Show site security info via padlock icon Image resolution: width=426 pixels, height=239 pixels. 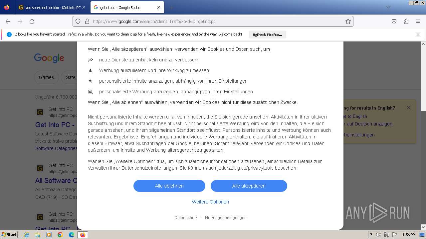click(87, 21)
